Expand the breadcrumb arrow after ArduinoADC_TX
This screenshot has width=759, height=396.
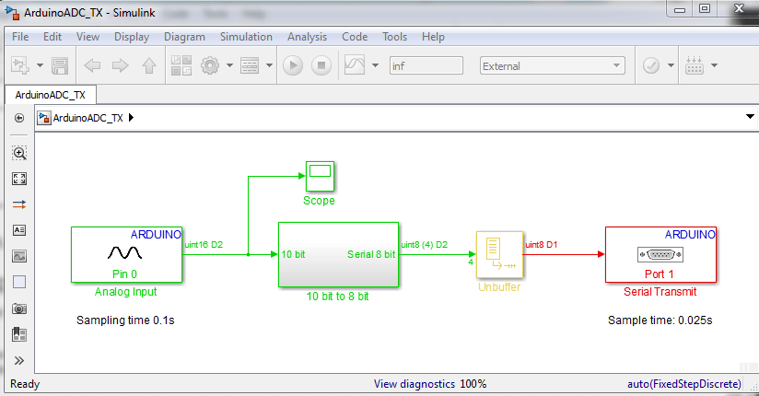pyautogui.click(x=131, y=118)
